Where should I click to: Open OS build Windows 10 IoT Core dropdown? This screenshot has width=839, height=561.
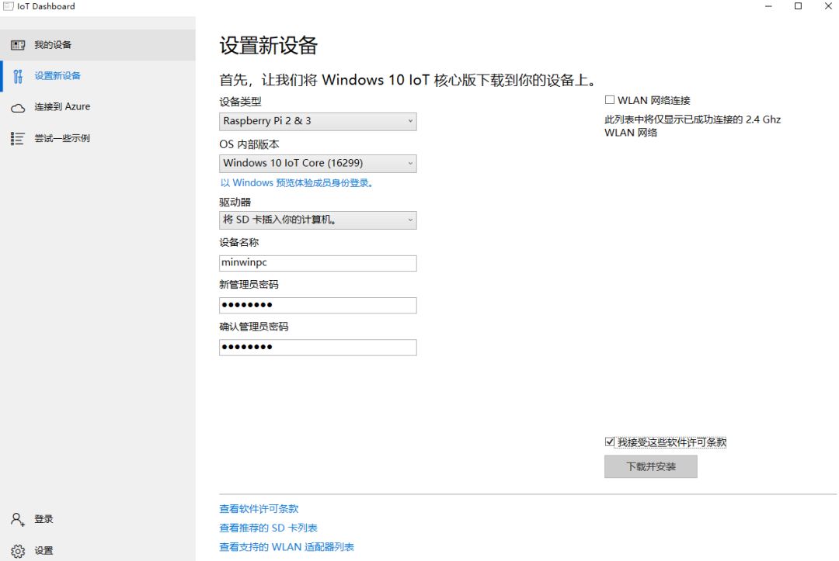click(x=318, y=164)
